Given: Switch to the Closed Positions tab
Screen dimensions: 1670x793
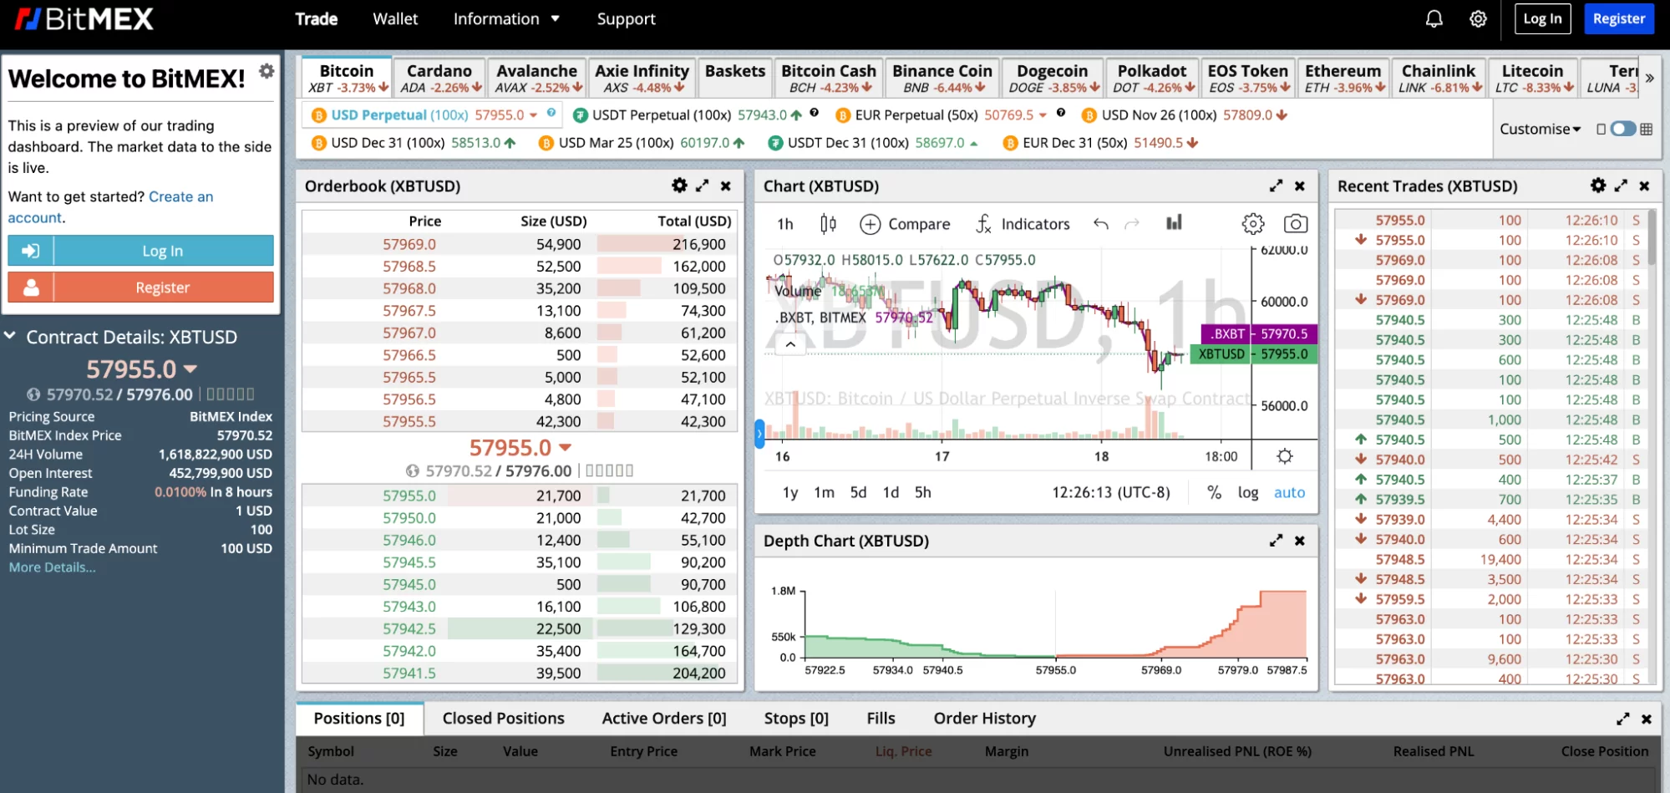Looking at the screenshot, I should tap(503, 718).
